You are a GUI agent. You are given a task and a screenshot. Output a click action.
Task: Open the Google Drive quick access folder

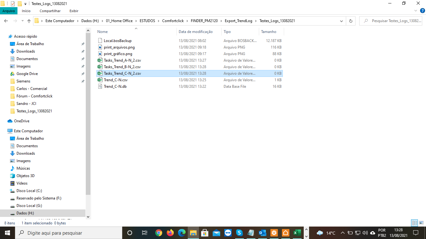(27, 74)
